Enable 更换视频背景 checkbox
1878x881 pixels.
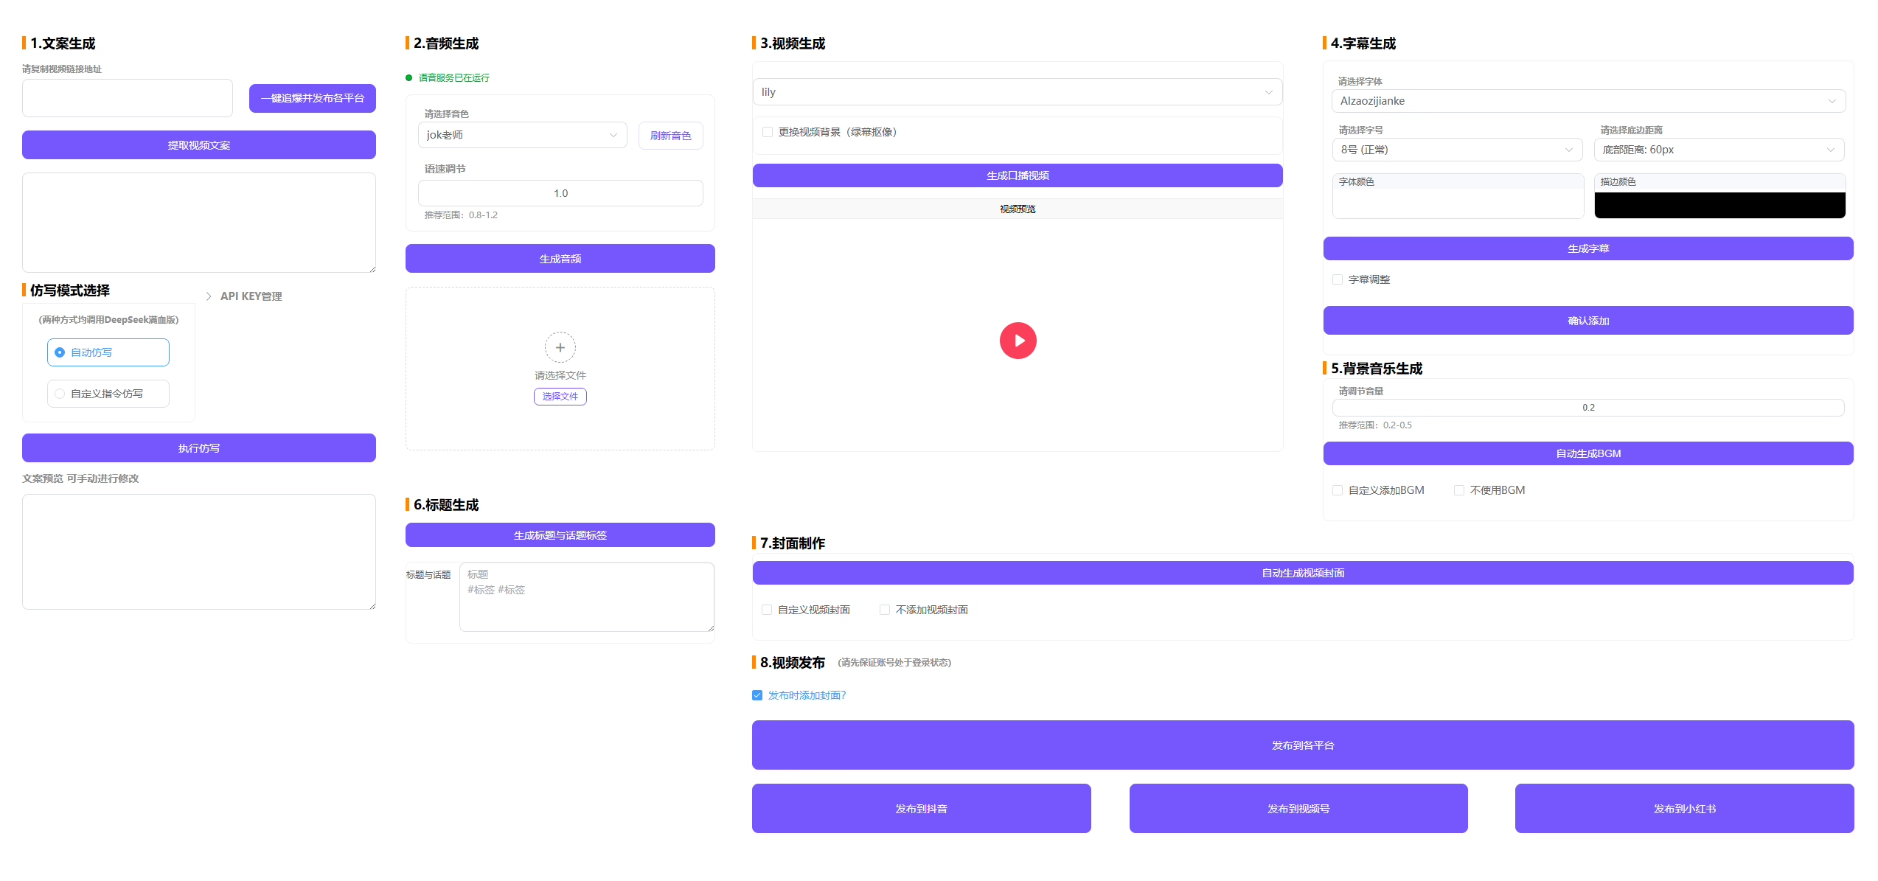768,132
